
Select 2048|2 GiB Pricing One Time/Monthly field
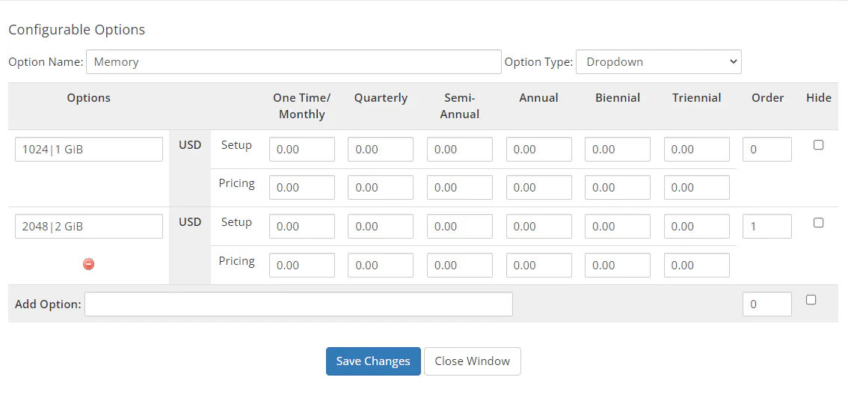(x=302, y=265)
